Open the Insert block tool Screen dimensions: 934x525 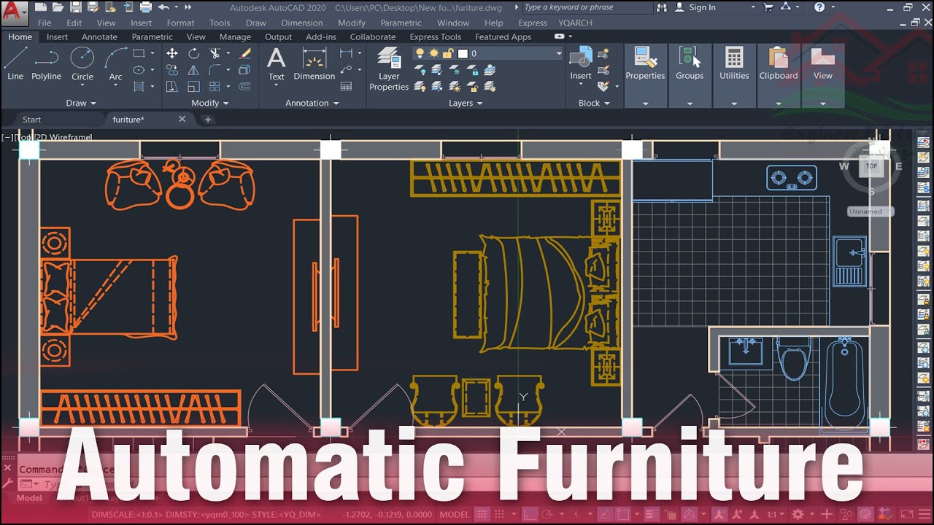pyautogui.click(x=581, y=63)
